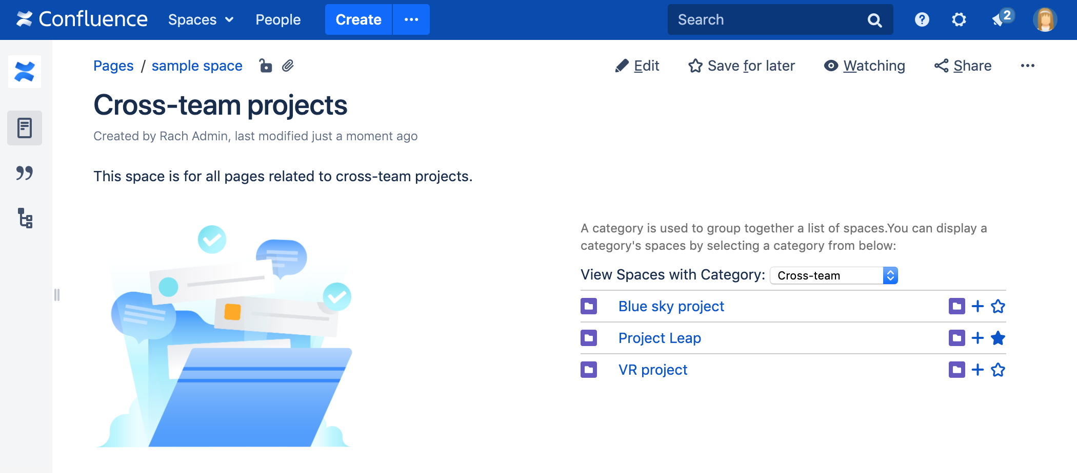Image resolution: width=1077 pixels, height=473 pixels.
Task: Toggle Watching for this page
Action: [865, 66]
